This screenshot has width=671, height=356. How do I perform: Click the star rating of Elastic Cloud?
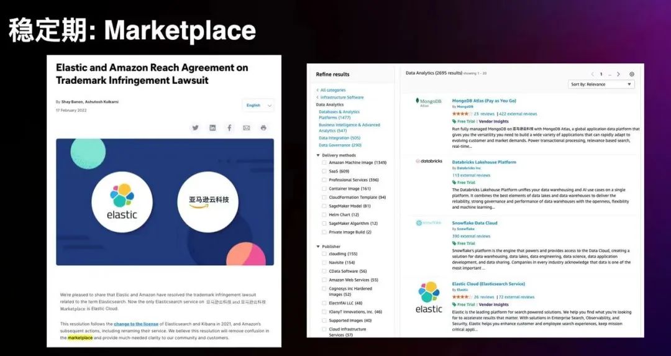(x=462, y=297)
